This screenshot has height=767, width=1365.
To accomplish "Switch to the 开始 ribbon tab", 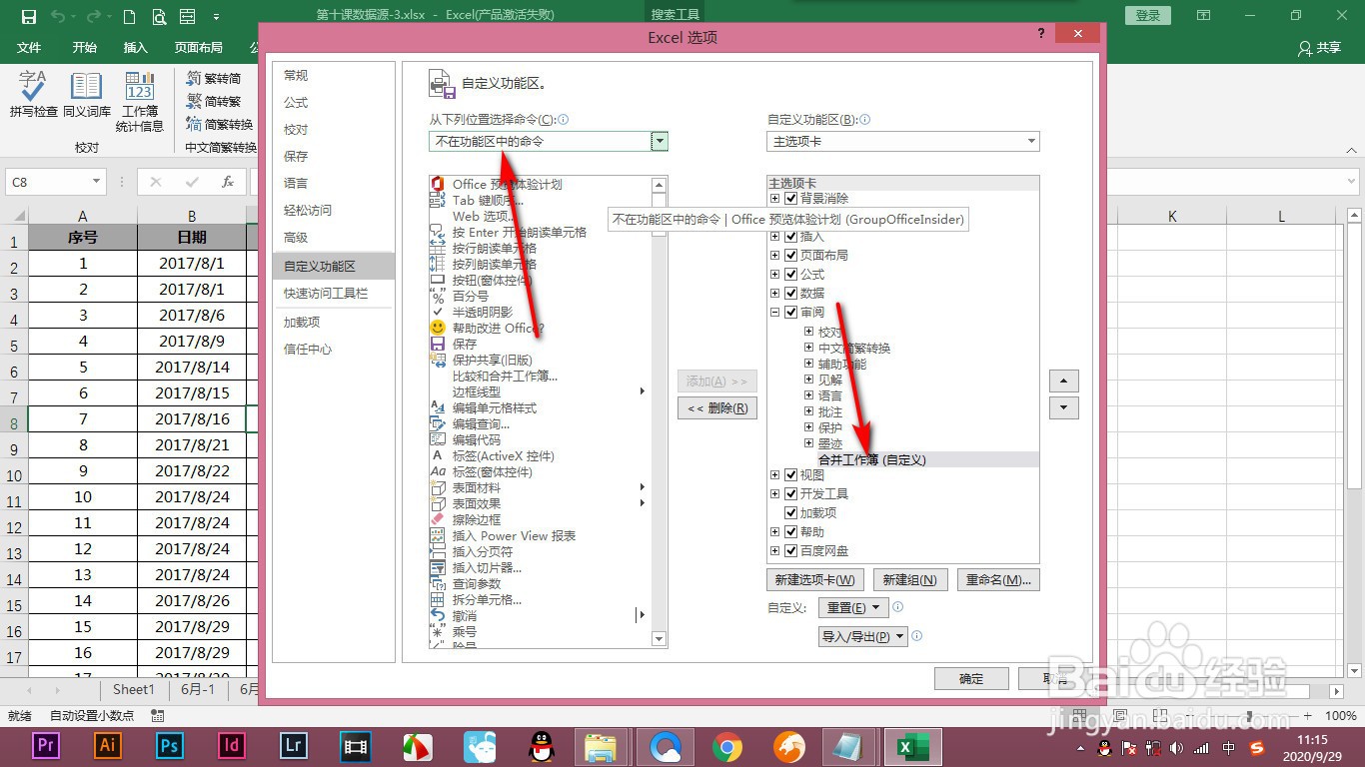I will click(85, 47).
